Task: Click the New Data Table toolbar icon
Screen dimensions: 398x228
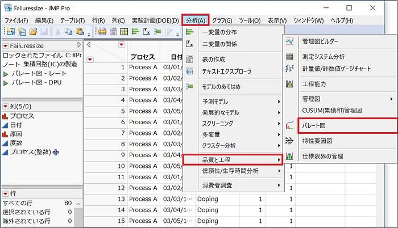Action: pyautogui.click(x=11, y=32)
